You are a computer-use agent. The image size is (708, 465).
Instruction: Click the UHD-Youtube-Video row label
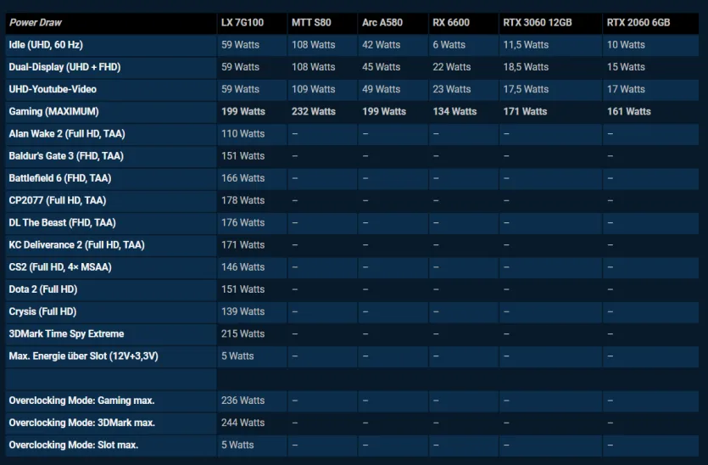pyautogui.click(x=53, y=89)
